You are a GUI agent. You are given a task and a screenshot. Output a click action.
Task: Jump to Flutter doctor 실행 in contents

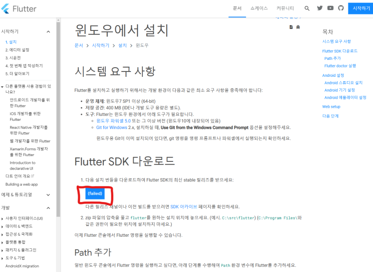pyautogui.click(x=340, y=66)
